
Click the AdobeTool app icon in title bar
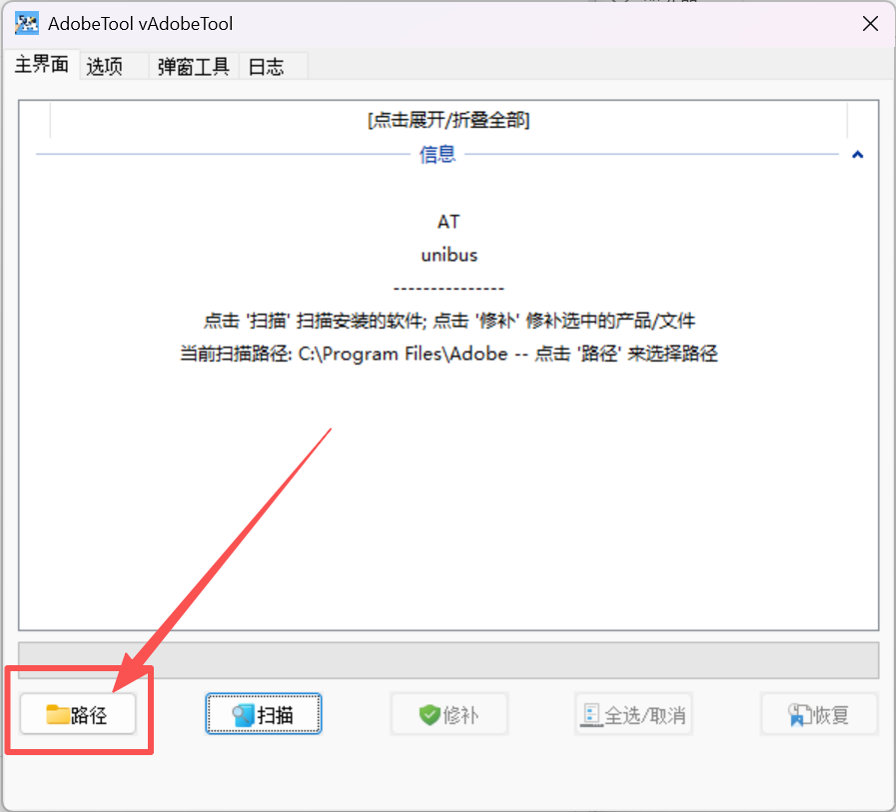26,23
